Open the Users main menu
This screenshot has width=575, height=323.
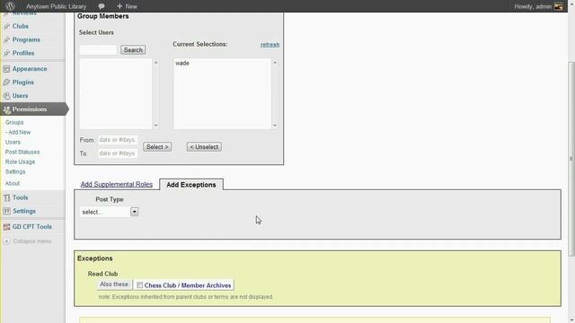pyautogui.click(x=20, y=96)
